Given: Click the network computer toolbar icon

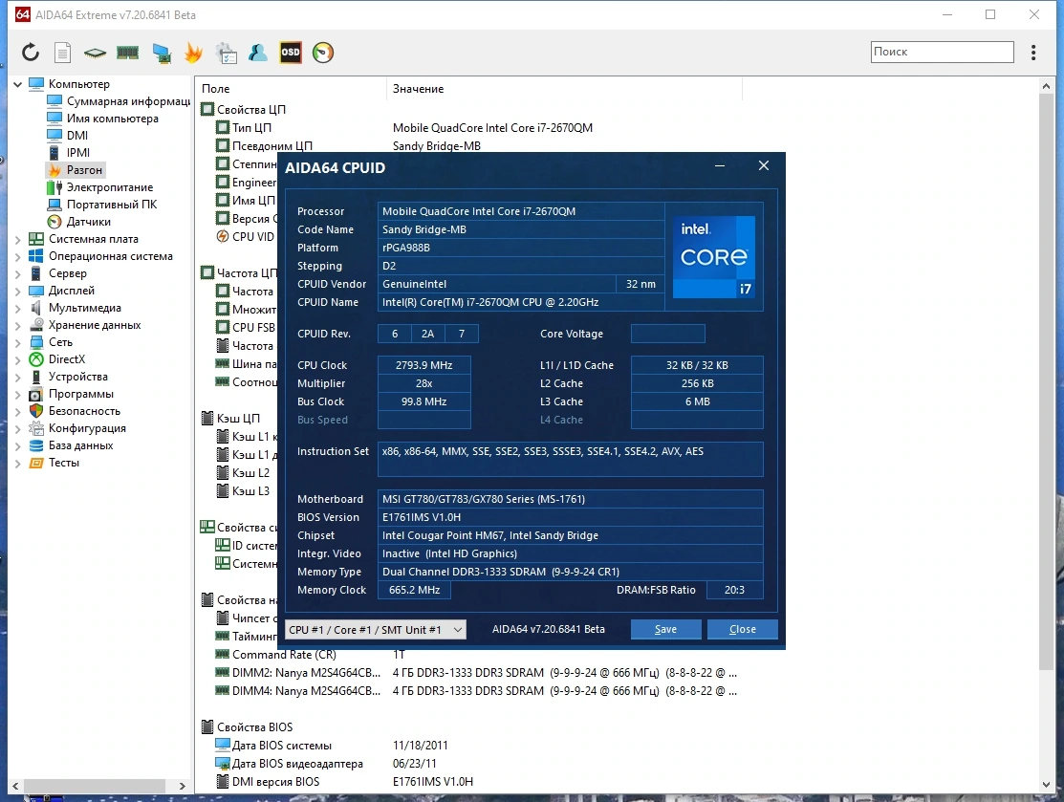Looking at the screenshot, I should pos(162,53).
